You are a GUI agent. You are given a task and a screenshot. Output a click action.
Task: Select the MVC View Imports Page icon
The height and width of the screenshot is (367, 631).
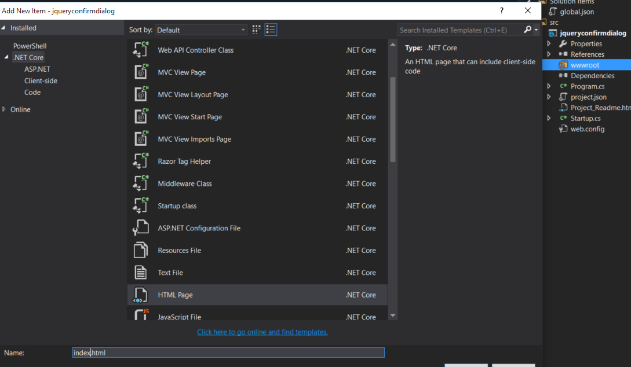[141, 139]
